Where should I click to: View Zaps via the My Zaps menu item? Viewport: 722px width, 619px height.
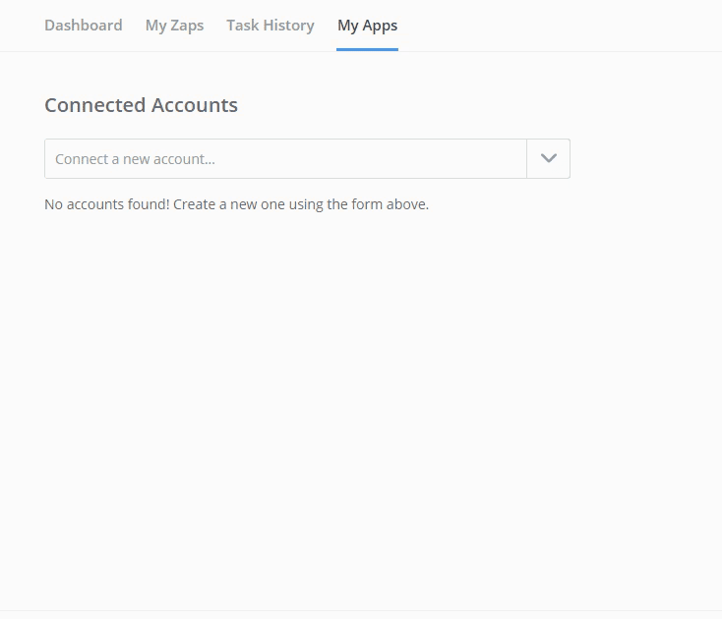(174, 26)
